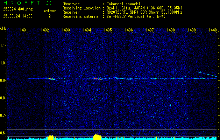Click the 1.0 kHz frequency axis label
Viewport: 220px width, 140px height.
(3, 63)
